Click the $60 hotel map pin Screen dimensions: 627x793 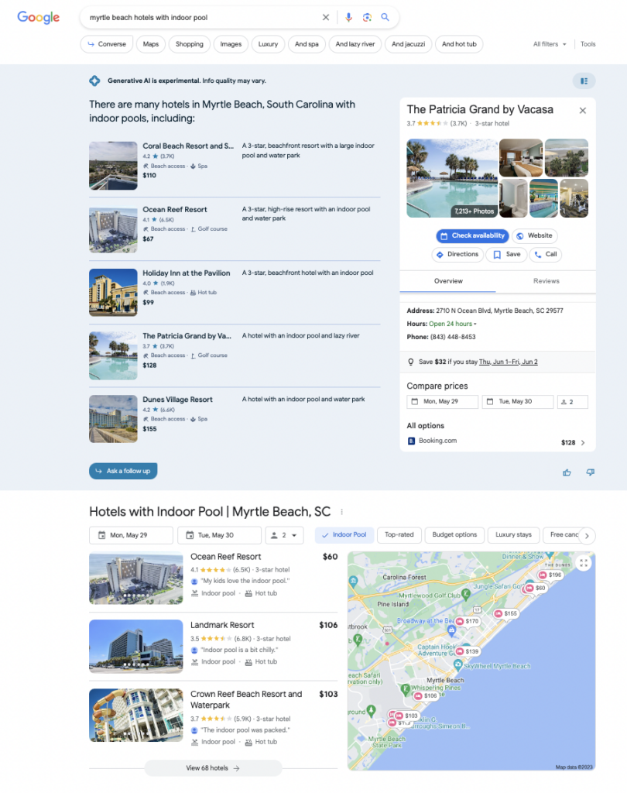click(536, 588)
